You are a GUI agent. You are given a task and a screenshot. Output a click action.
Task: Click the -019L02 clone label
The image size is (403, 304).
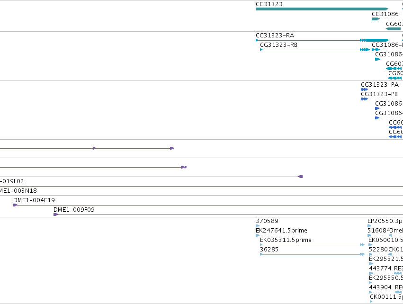(x=12, y=181)
